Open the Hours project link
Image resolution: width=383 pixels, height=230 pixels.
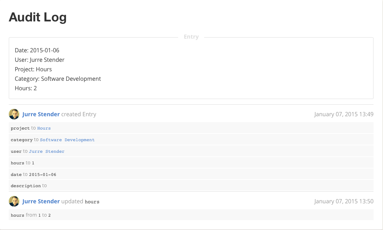(44, 128)
